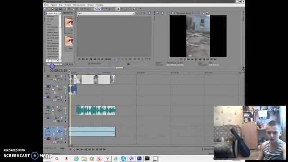
Task: Click the Ignore Event Grouping icon
Action: coord(113,9)
